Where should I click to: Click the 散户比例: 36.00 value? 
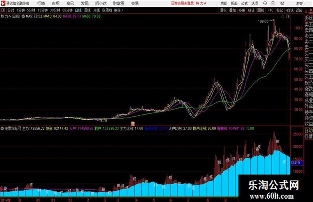tap(204, 128)
